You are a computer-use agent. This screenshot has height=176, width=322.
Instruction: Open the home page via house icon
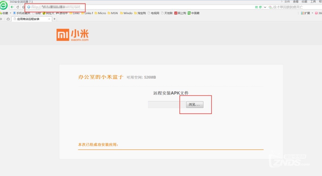click(23, 7)
